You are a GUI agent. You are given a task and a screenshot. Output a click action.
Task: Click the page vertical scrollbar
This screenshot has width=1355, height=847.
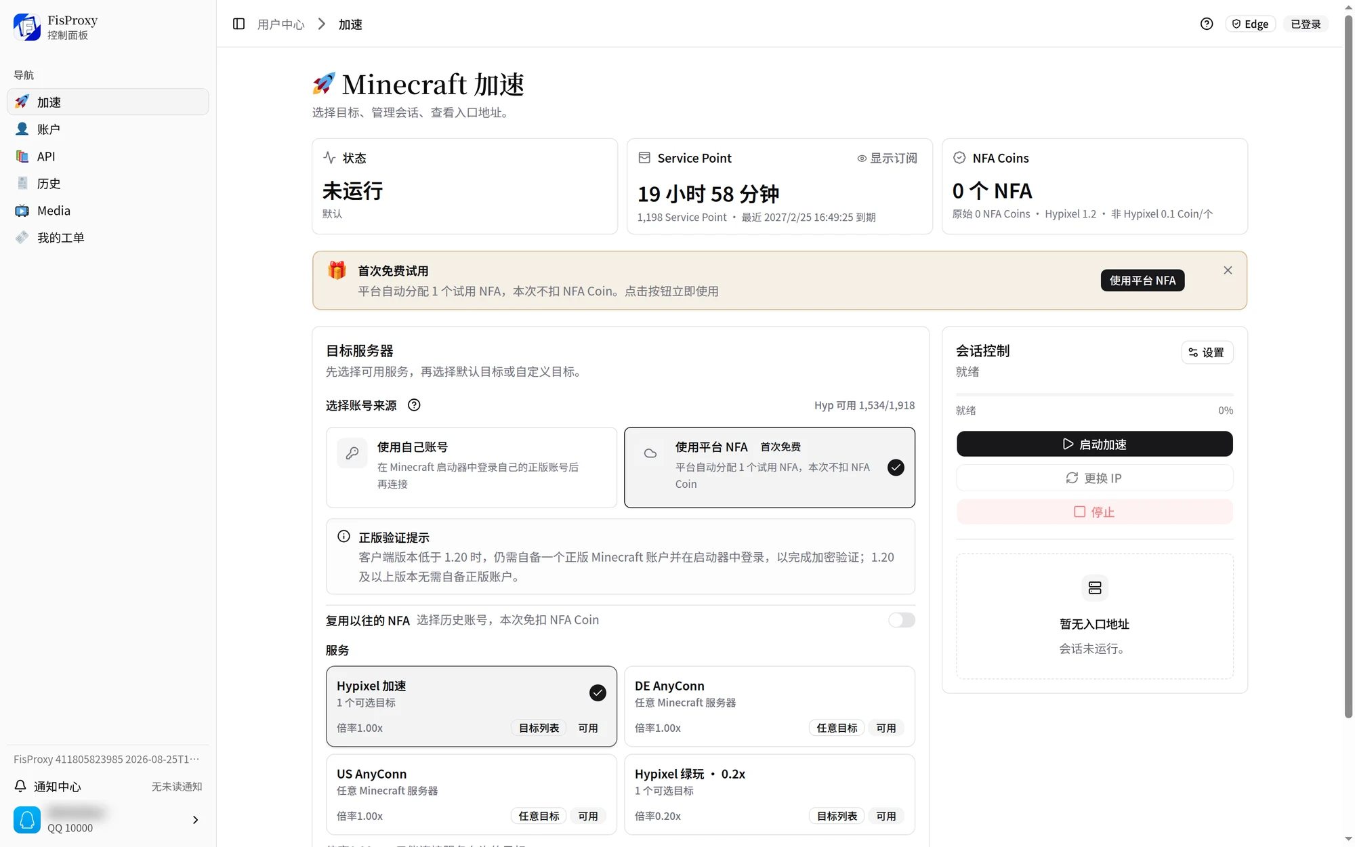tap(1348, 366)
